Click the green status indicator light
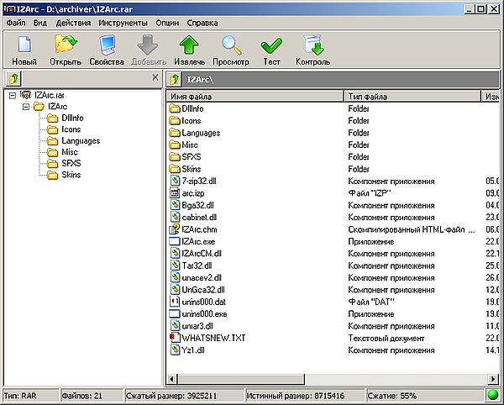The width and height of the screenshot is (504, 405). pos(493,395)
